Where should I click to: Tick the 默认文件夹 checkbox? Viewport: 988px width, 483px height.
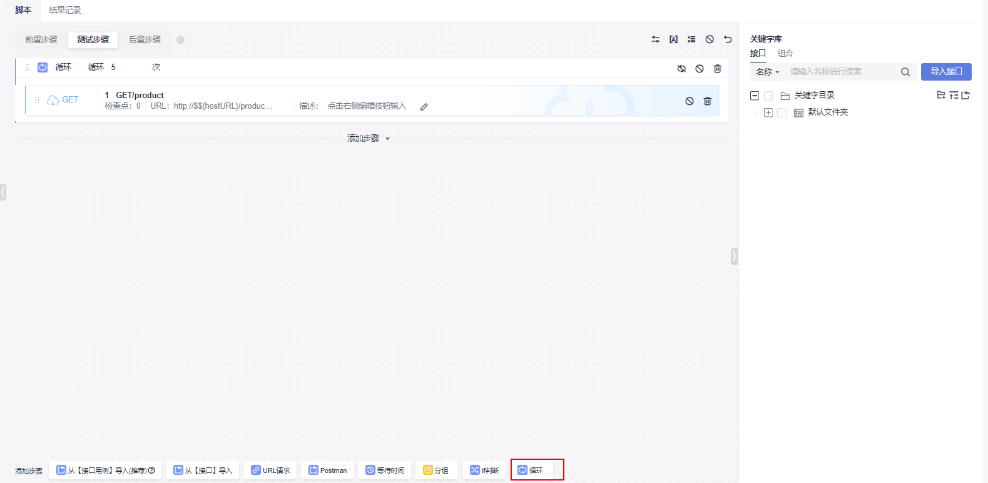[x=782, y=113]
